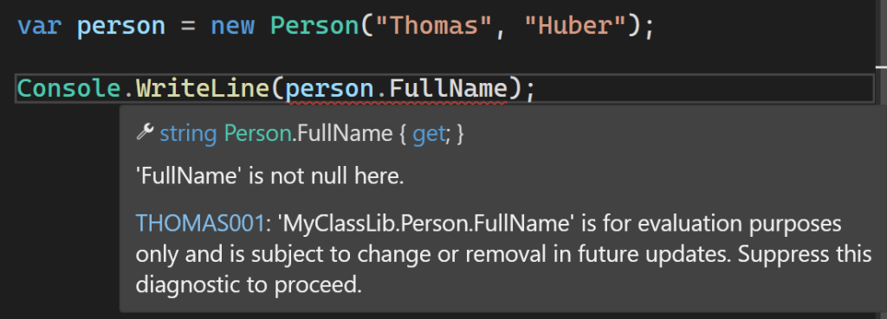Click the new keyword
This screenshot has height=319, width=887.
tap(232, 27)
